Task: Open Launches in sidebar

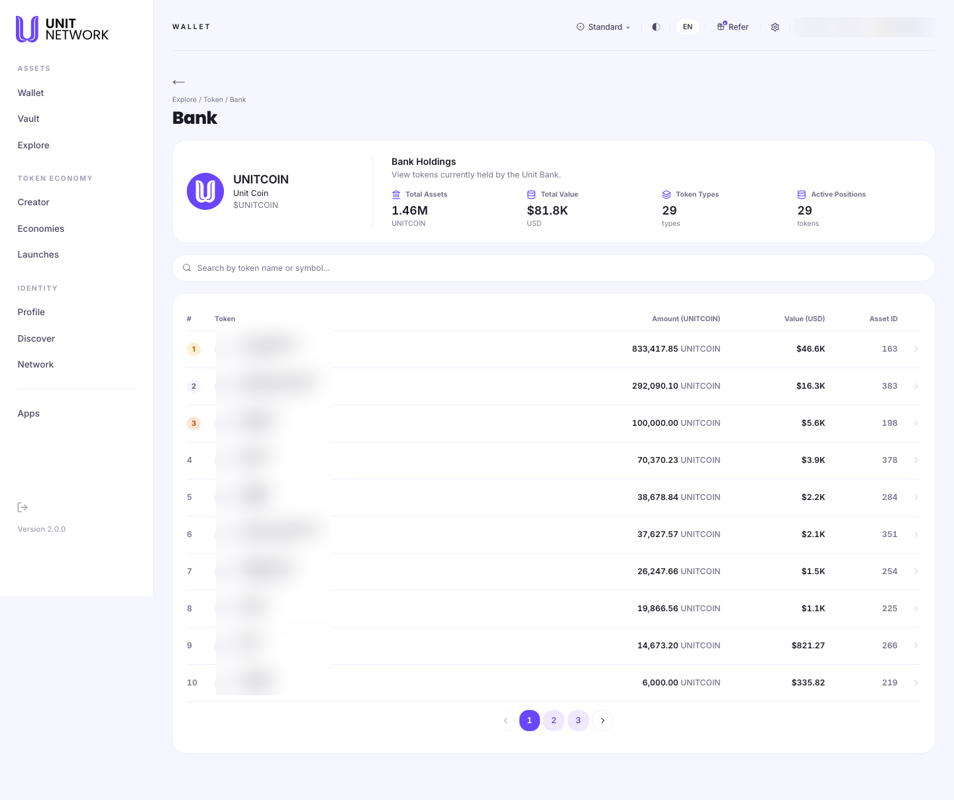Action: [38, 255]
